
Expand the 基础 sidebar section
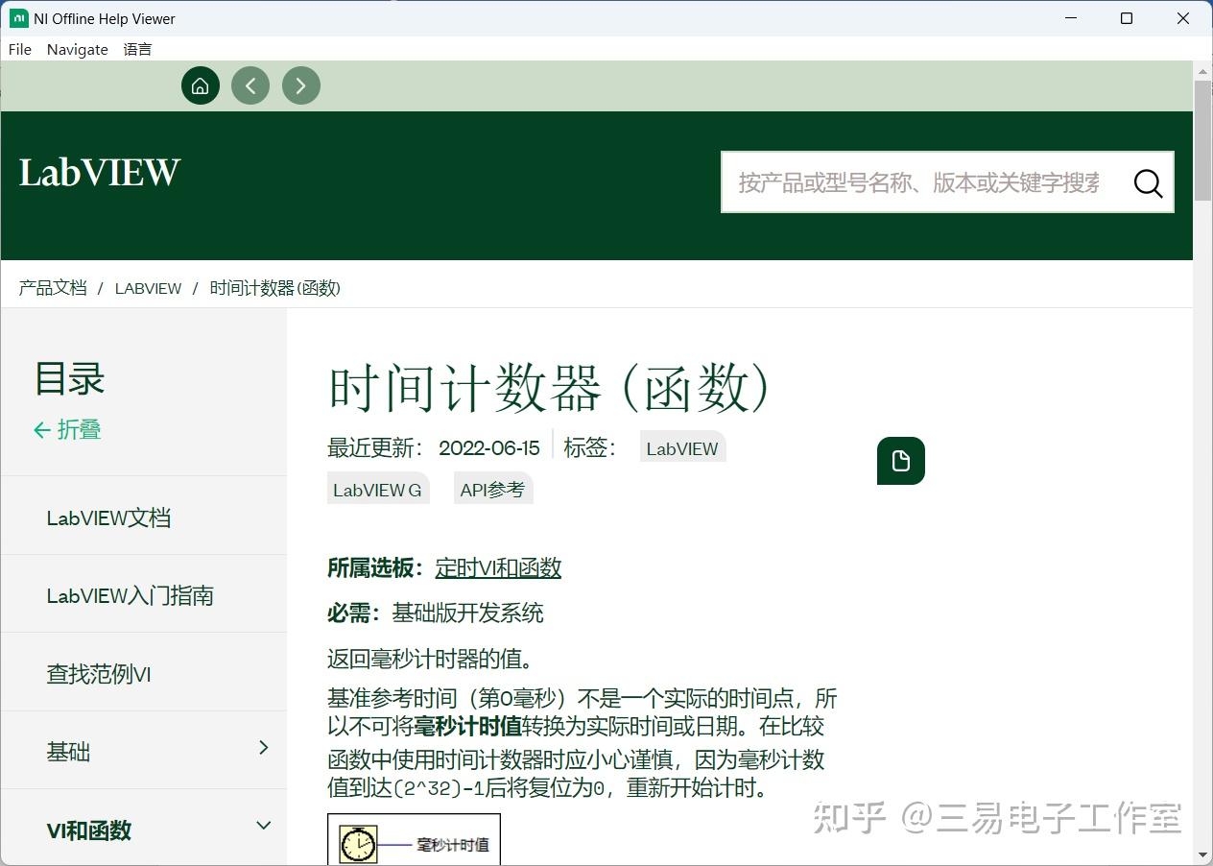point(263,746)
